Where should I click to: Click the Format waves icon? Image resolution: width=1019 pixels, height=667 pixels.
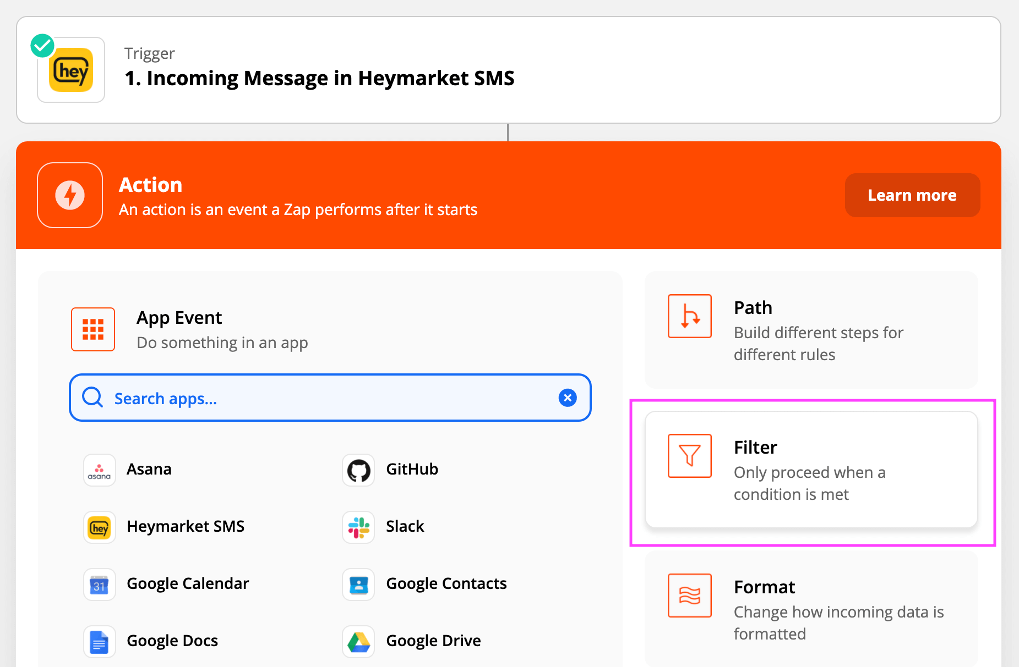pos(690,596)
